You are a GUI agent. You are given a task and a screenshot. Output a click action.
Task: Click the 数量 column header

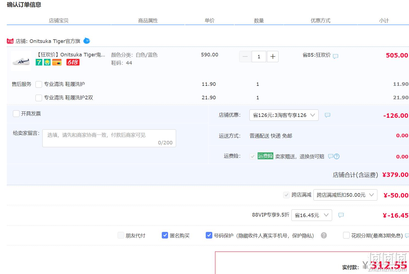click(x=259, y=21)
